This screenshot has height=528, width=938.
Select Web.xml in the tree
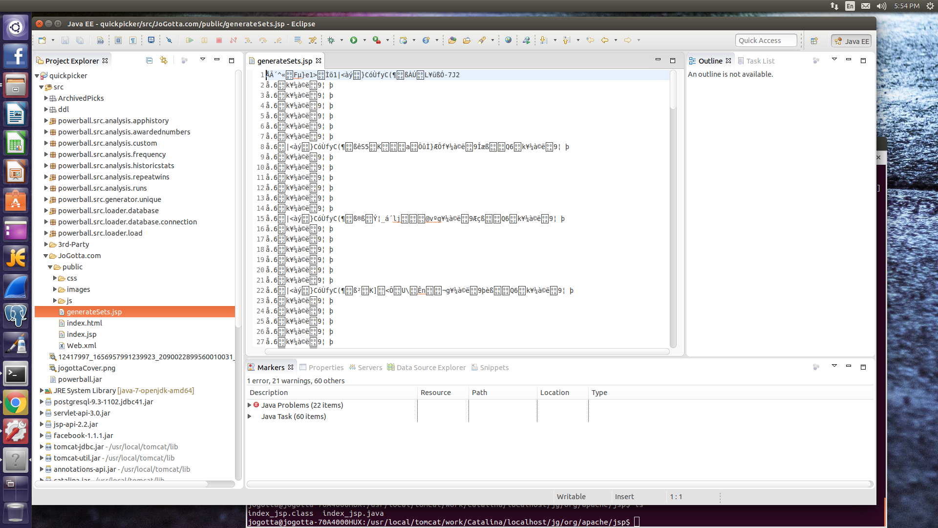click(81, 346)
